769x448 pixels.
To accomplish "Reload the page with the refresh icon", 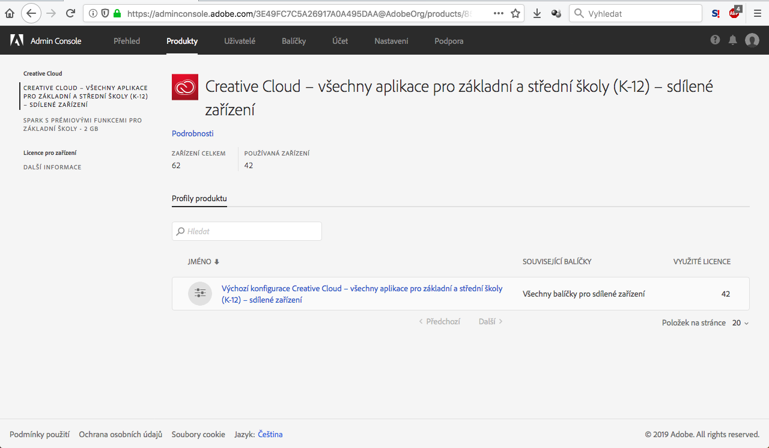I will point(70,13).
